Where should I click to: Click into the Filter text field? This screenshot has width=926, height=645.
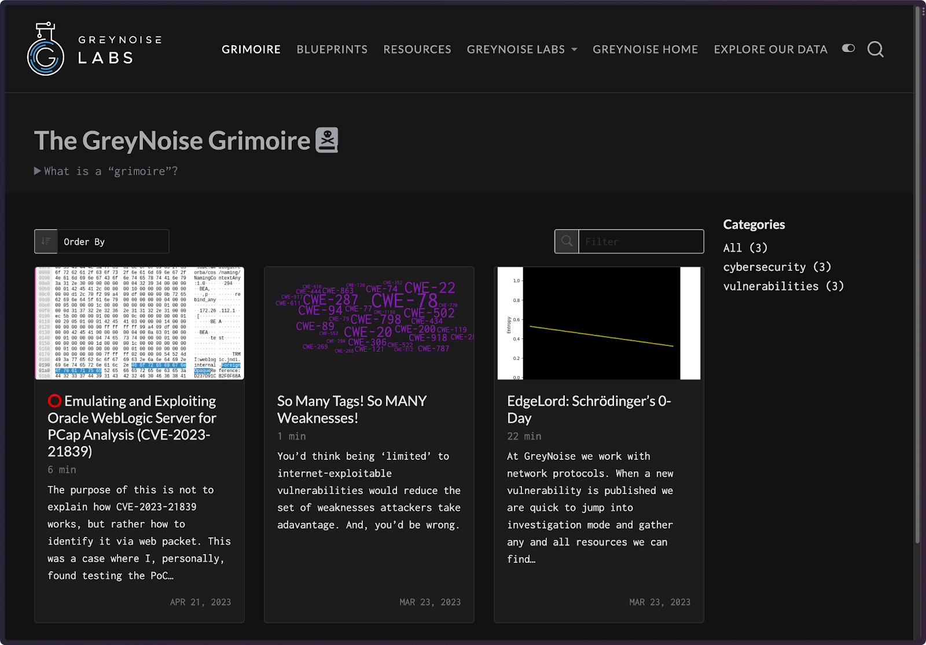point(641,241)
